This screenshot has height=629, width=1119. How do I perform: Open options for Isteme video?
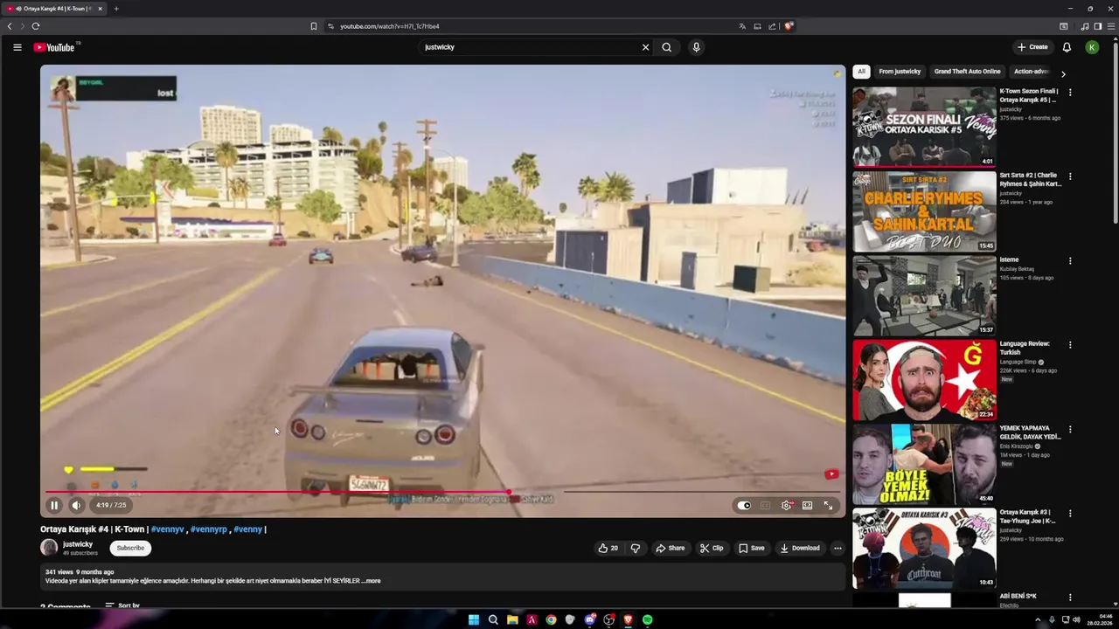1070,260
